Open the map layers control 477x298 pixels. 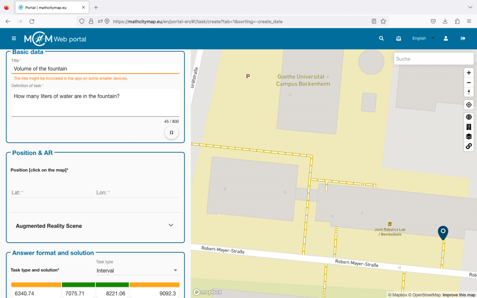pyautogui.click(x=469, y=136)
